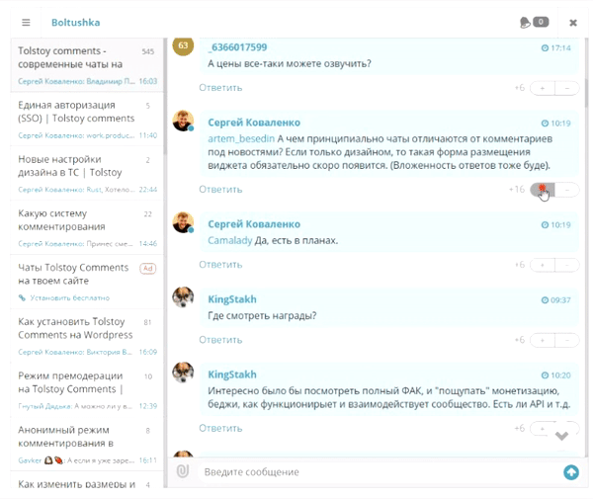
Task: Open notifications bell with 0 badge
Action: click(x=534, y=23)
